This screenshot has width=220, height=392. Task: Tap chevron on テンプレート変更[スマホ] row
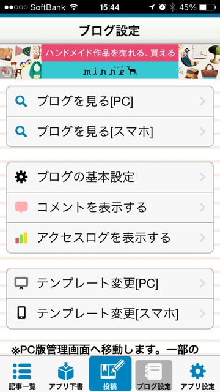point(203,313)
